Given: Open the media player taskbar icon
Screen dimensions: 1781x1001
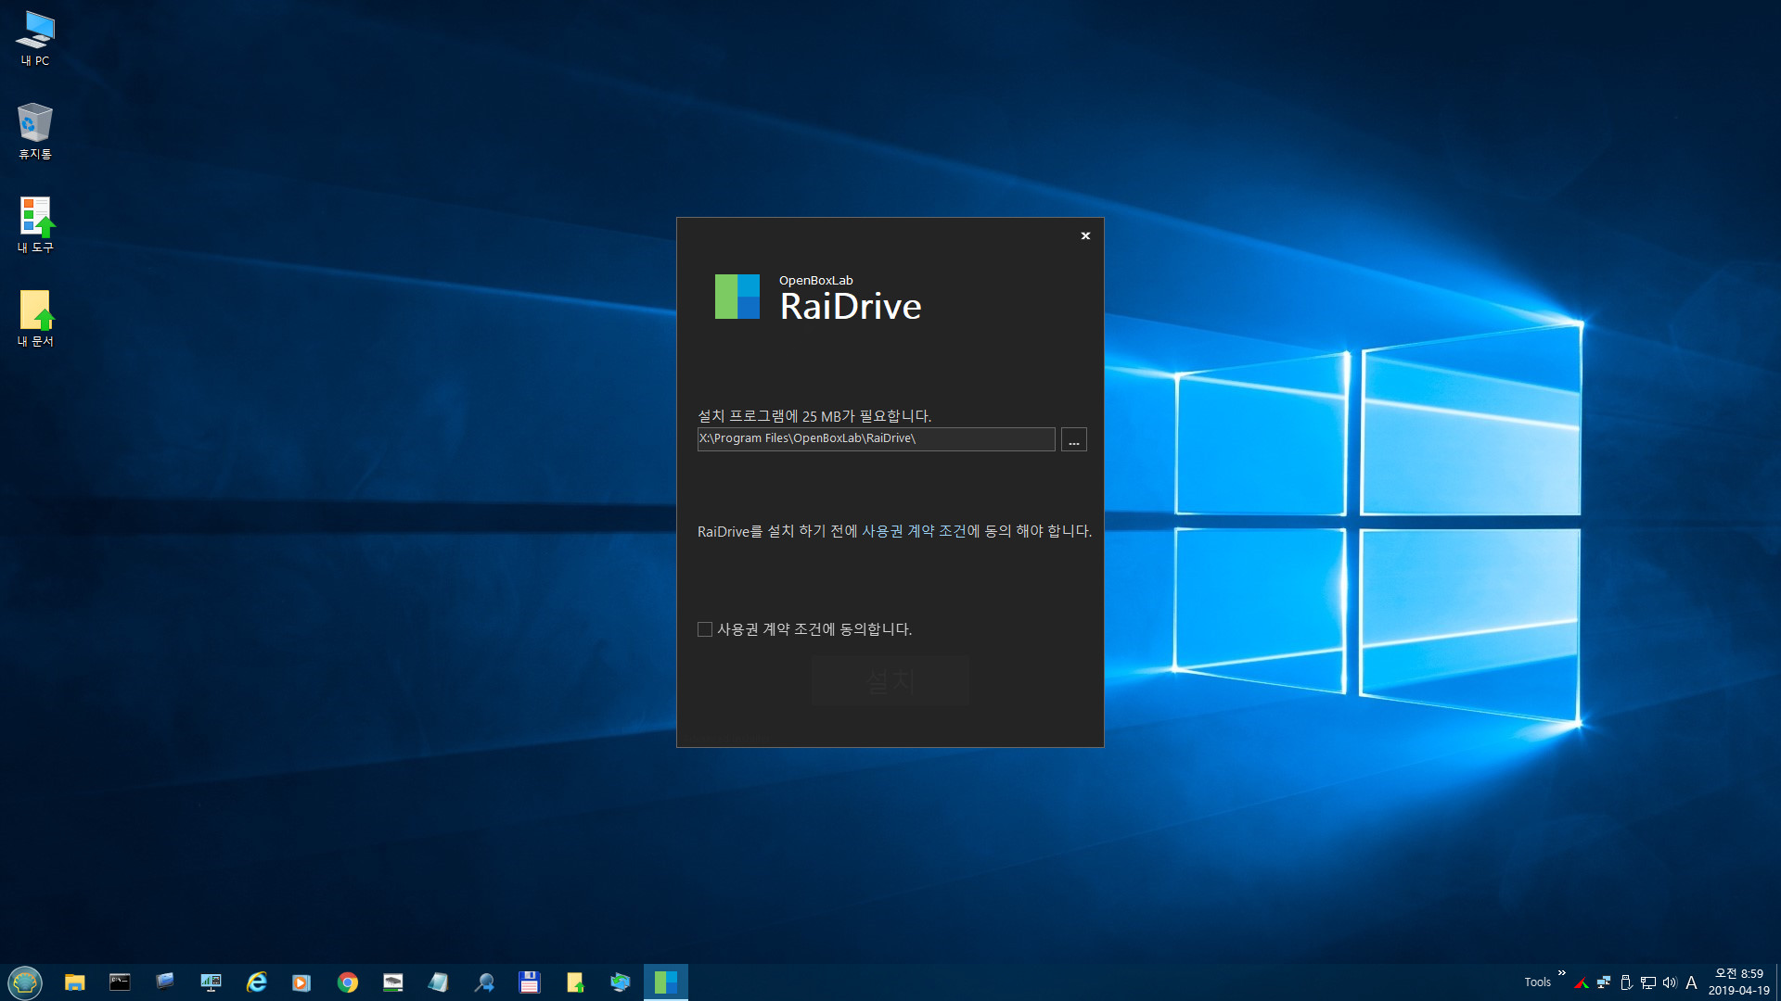Looking at the screenshot, I should [301, 982].
